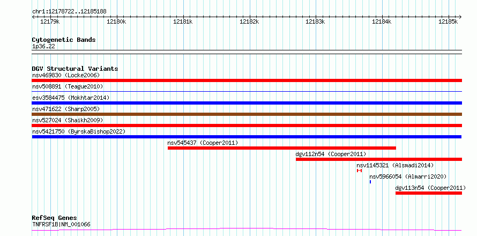The width and height of the screenshot is (477, 236).
Task: Select the 1p36.22 band label
Action: 43,47
